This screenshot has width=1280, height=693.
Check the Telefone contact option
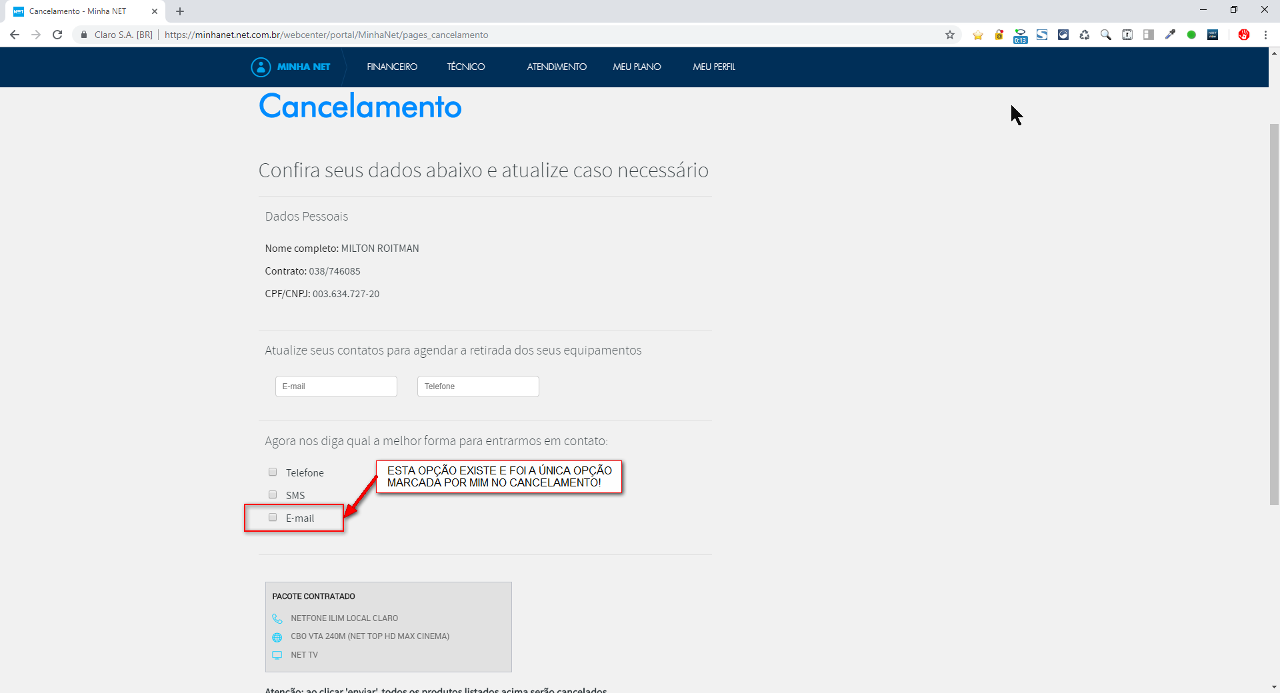click(273, 472)
